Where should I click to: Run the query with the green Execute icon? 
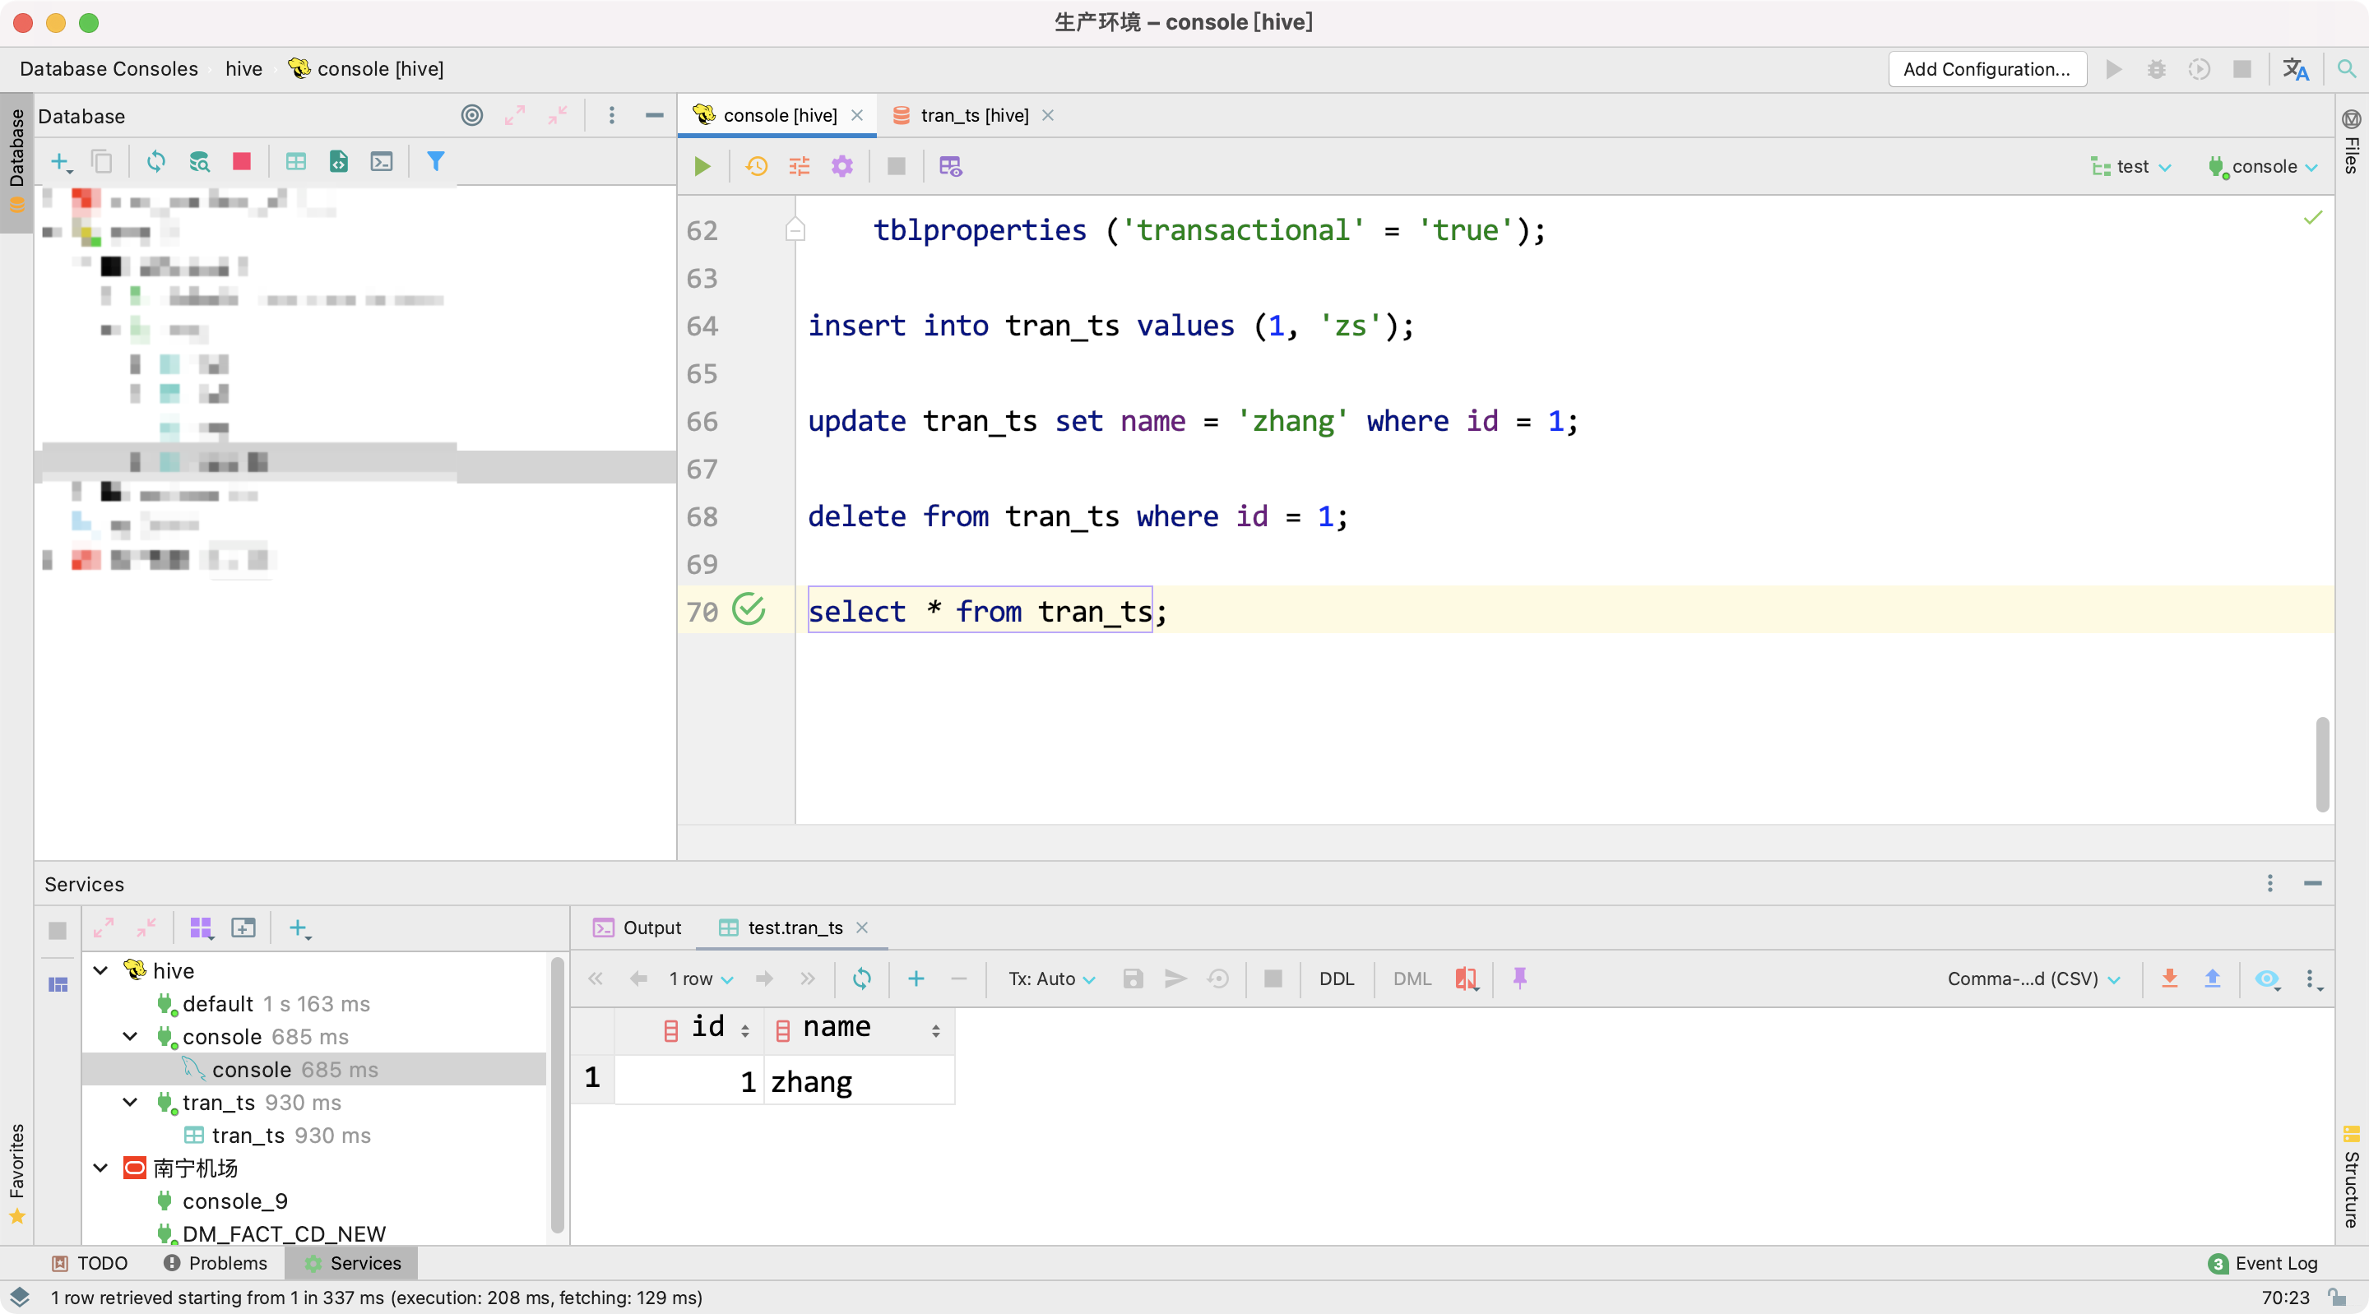[702, 166]
